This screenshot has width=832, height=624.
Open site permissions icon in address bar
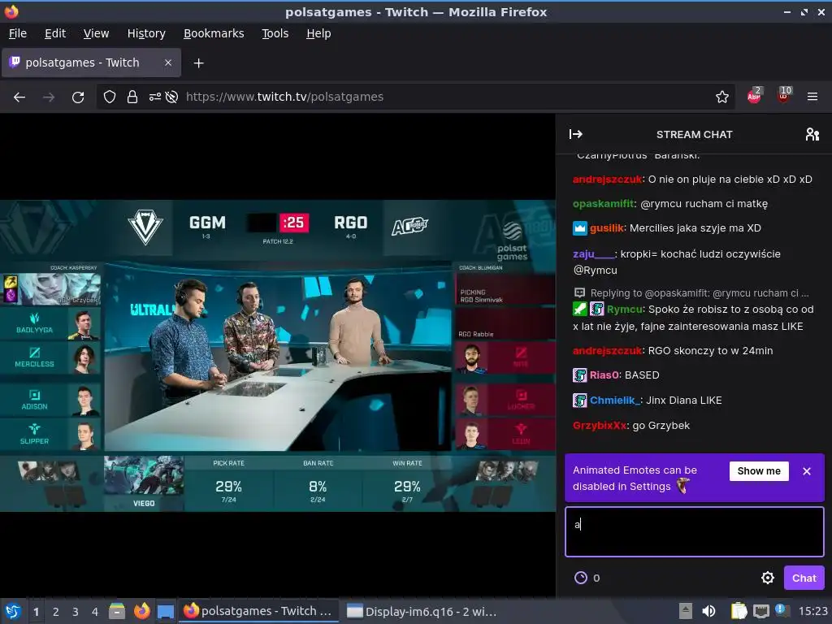tap(155, 97)
